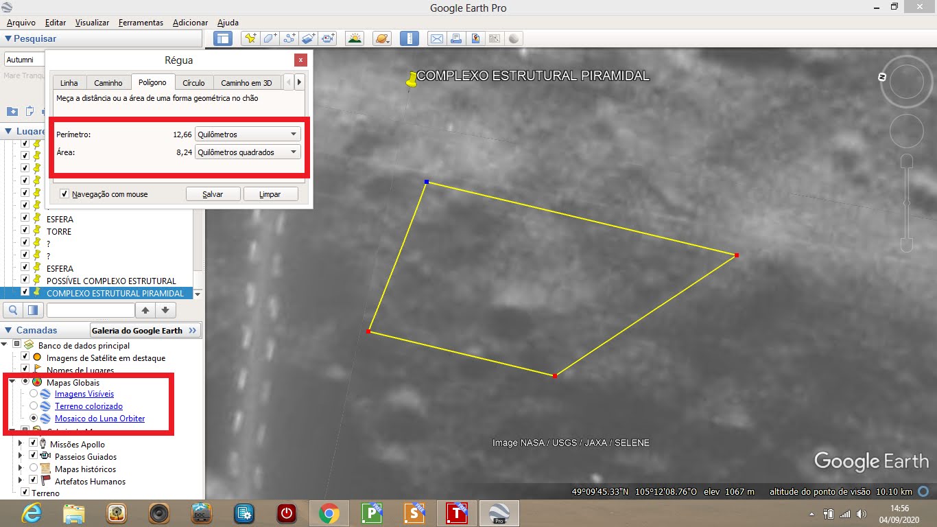Click the move-down arrow in Places
This screenshot has width=937, height=527.
pos(165,310)
